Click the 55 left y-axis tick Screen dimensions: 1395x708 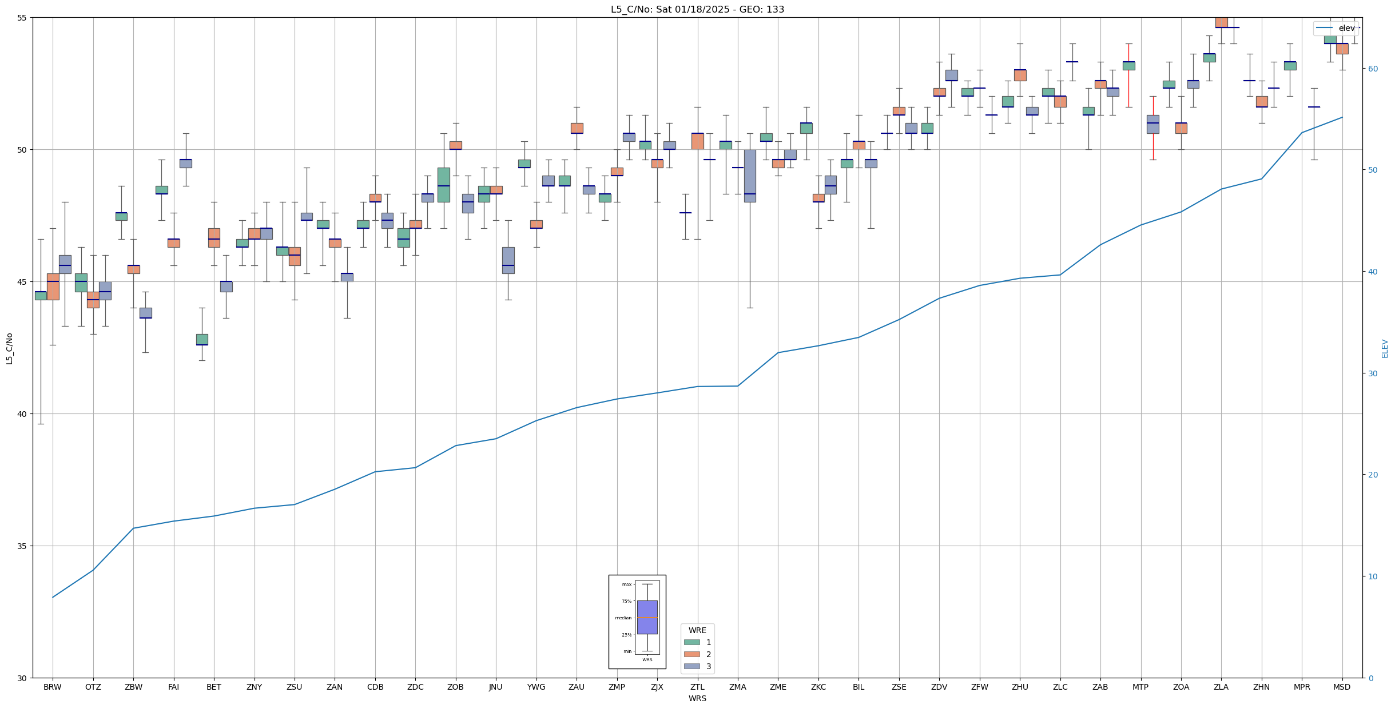click(22, 18)
